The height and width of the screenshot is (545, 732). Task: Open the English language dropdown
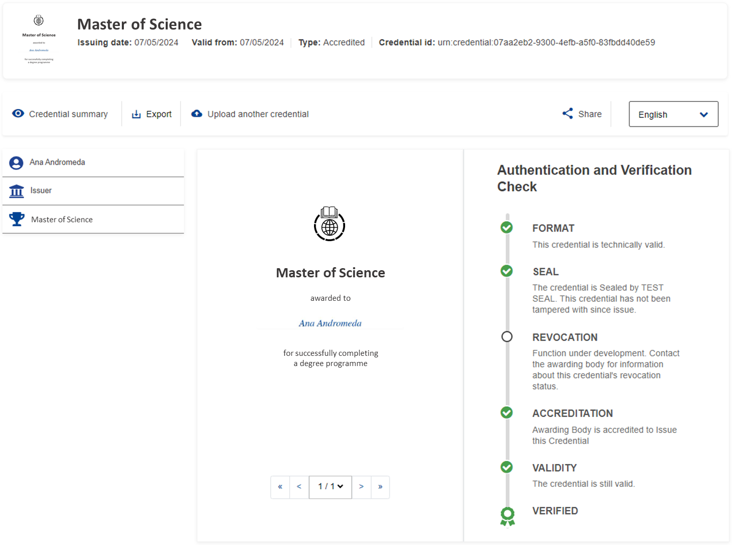pyautogui.click(x=673, y=114)
